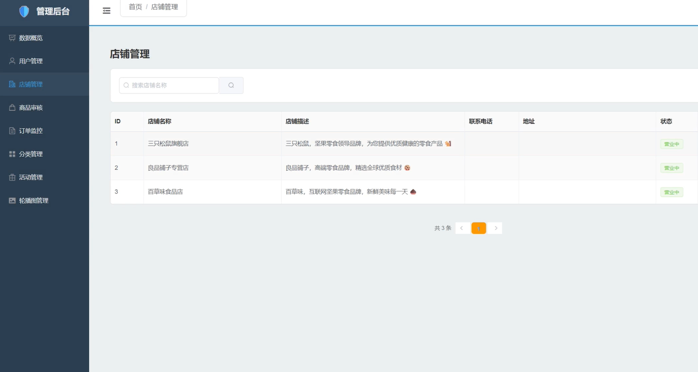Go to previous page arrow
The height and width of the screenshot is (372, 698).
point(462,228)
